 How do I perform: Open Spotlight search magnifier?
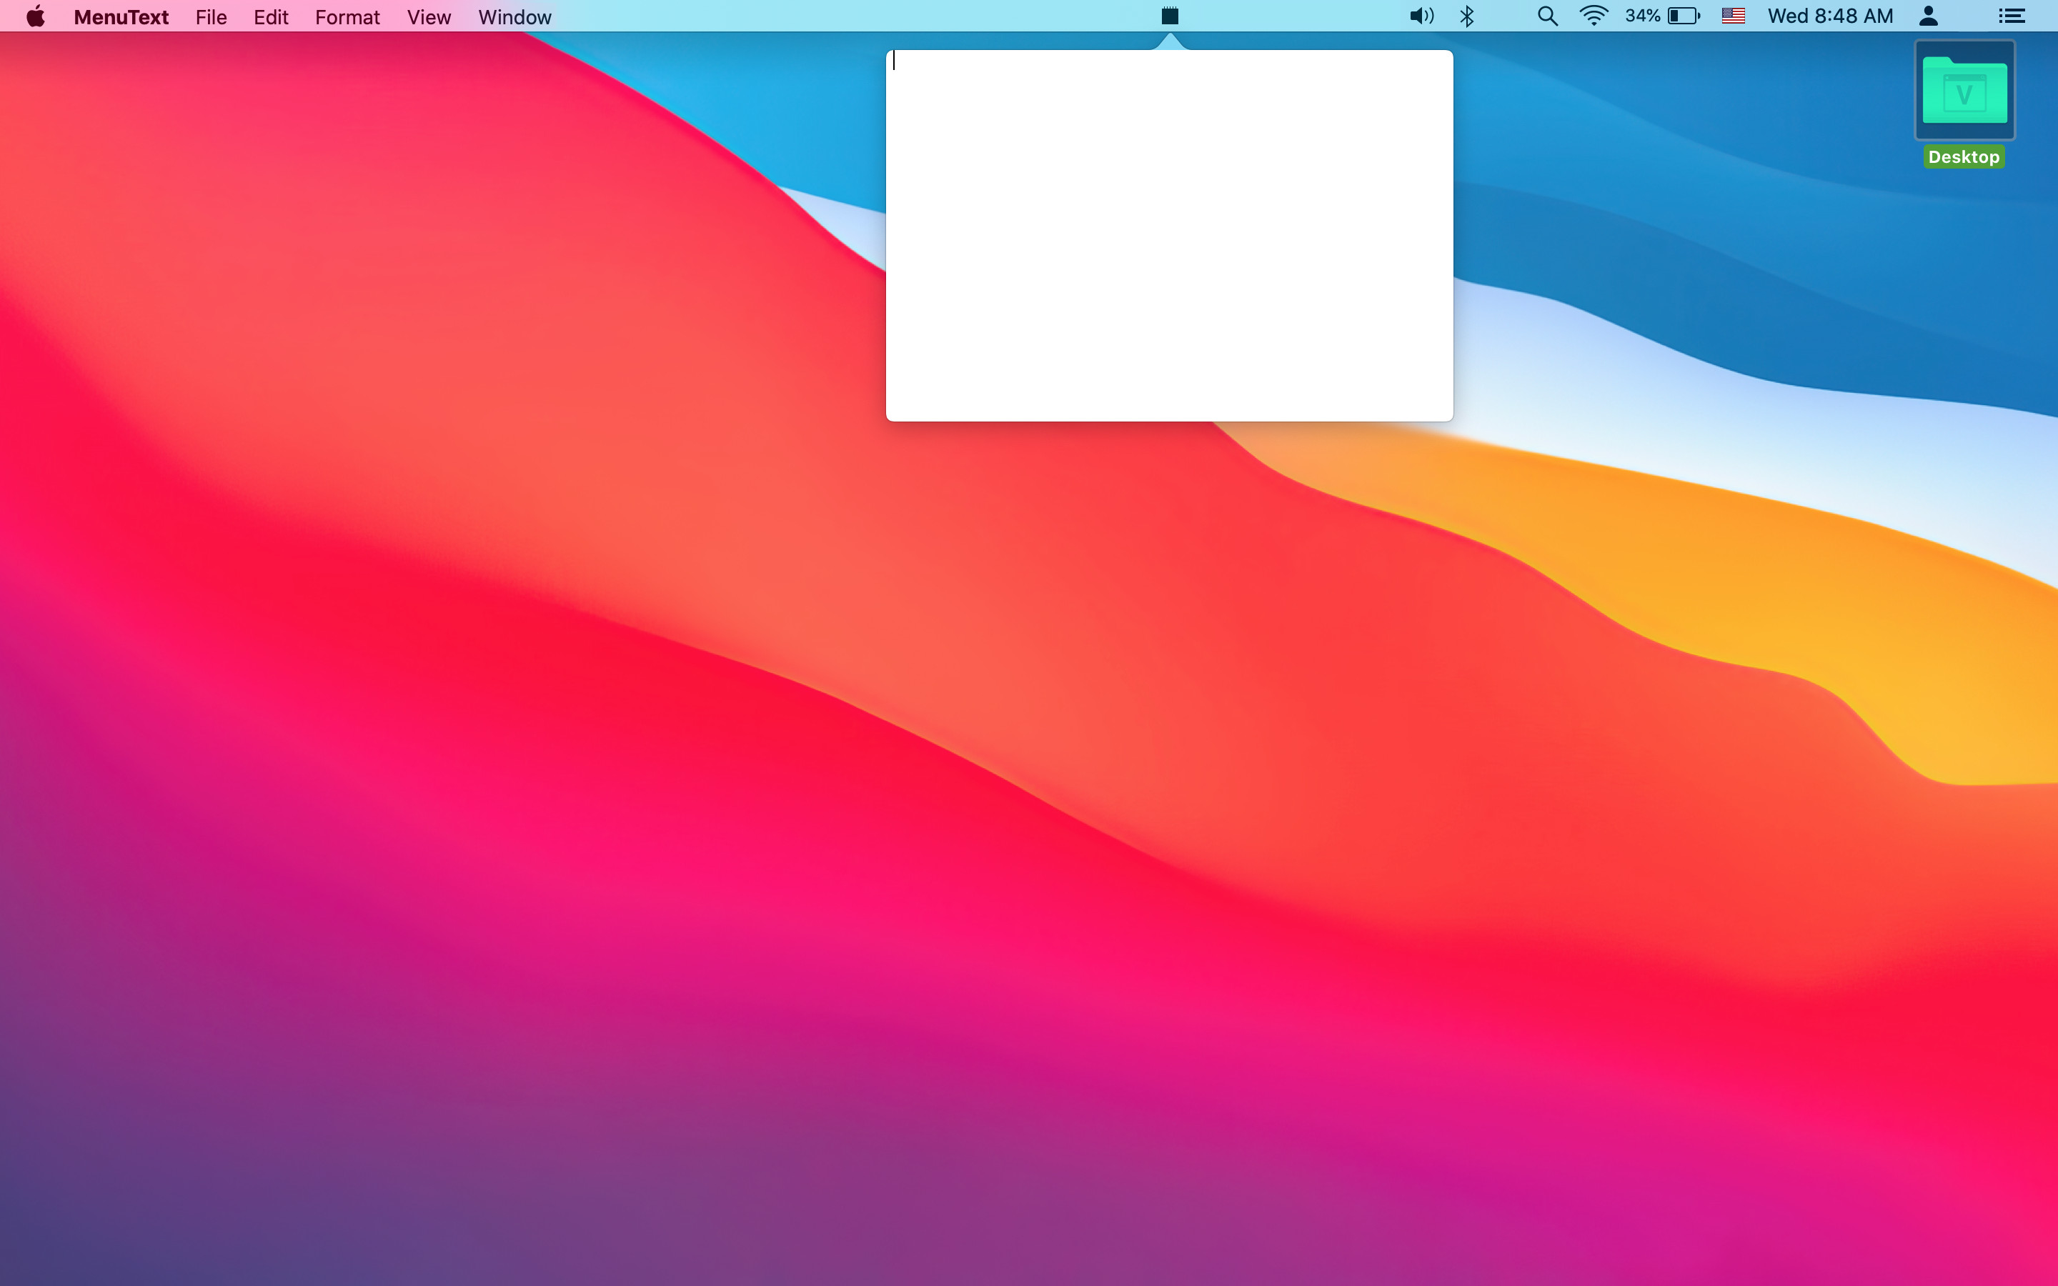[1547, 16]
